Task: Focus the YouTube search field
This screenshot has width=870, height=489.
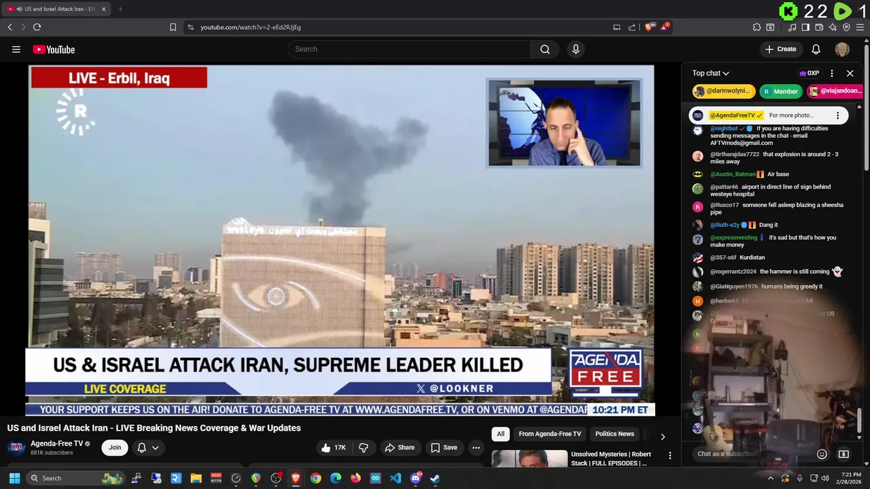Action: (410, 49)
